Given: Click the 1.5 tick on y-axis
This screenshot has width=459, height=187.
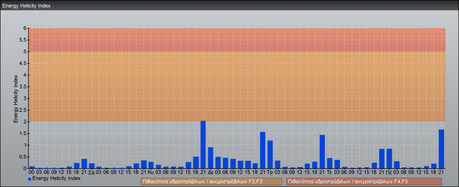Looking at the screenshot, I should (23, 133).
